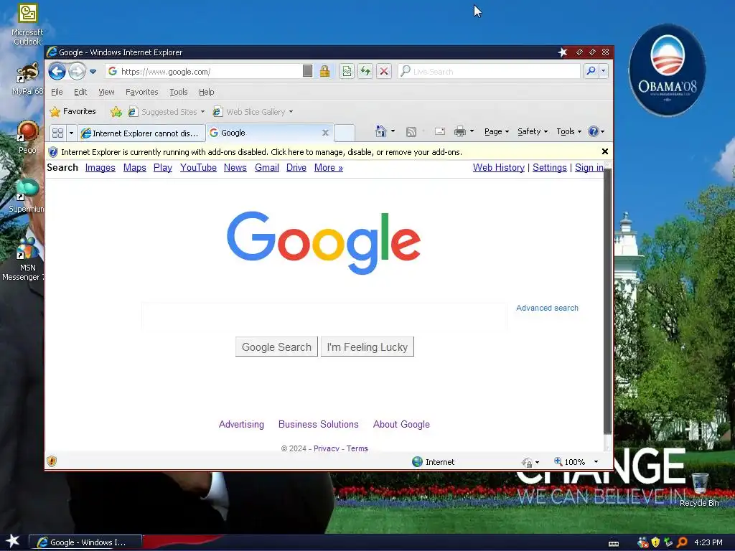Screen dimensions: 735x551
Task: Open a new blank tab
Action: [x=344, y=133]
